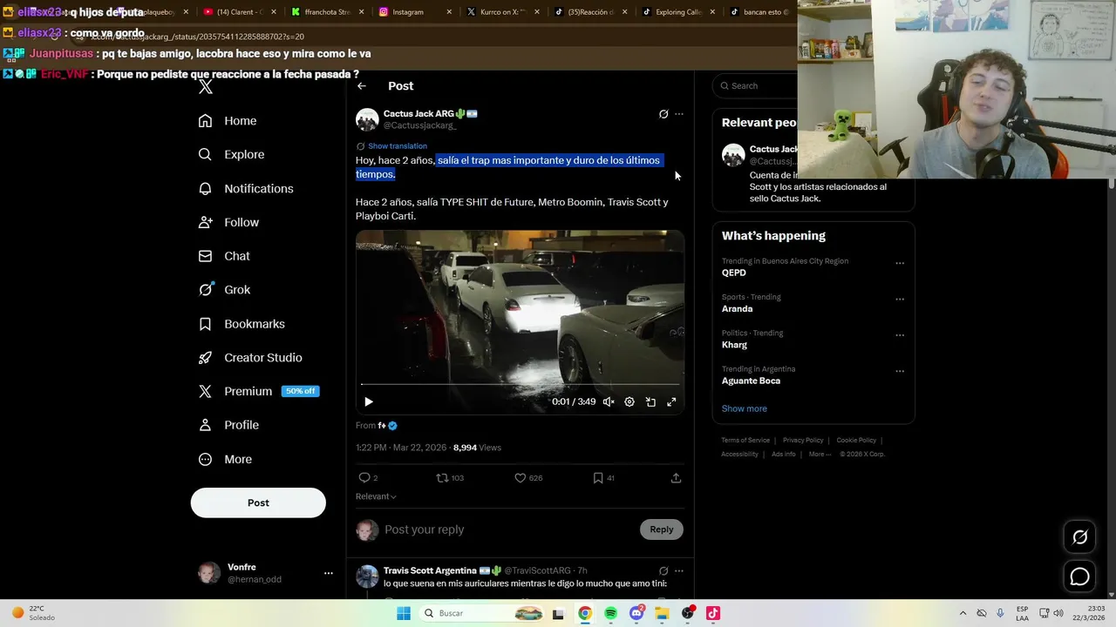
Task: Open options for QEPD trend
Action: coord(900,263)
